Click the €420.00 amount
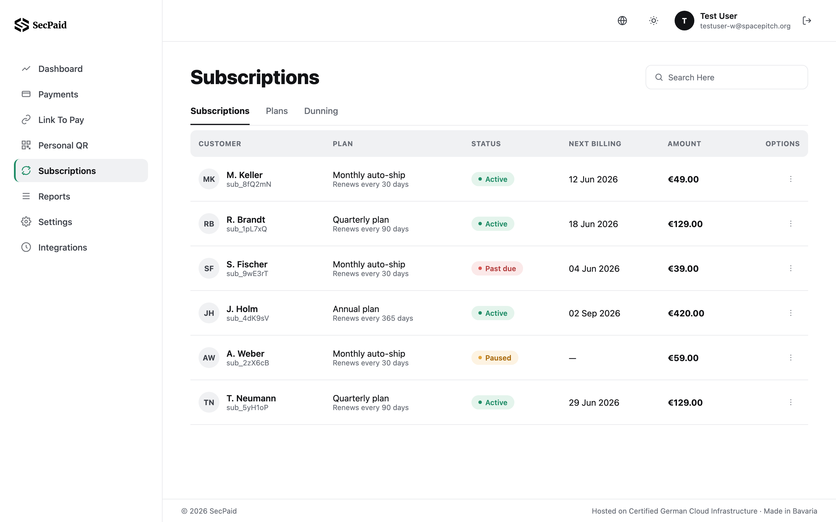 click(x=686, y=313)
